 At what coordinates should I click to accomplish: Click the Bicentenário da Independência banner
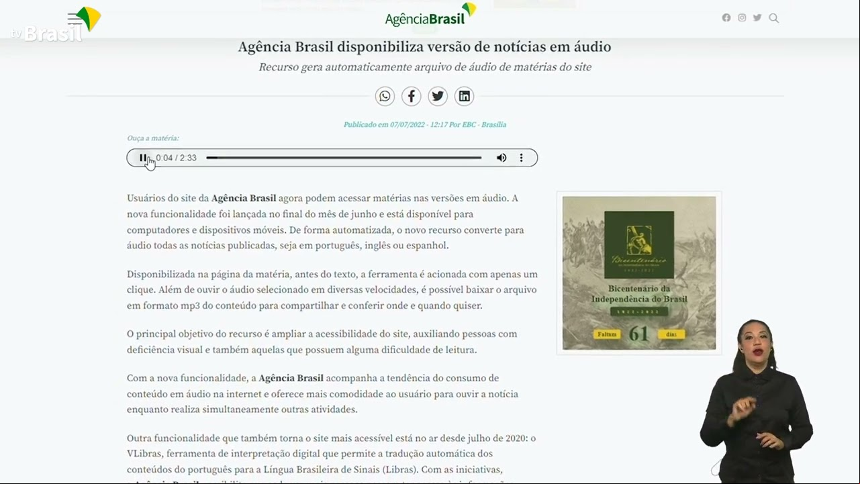pyautogui.click(x=639, y=273)
